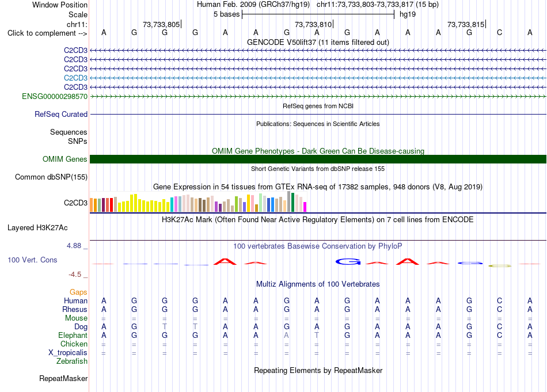
Task: Click the dark green OMIM Genes bar
Action: 318,159
